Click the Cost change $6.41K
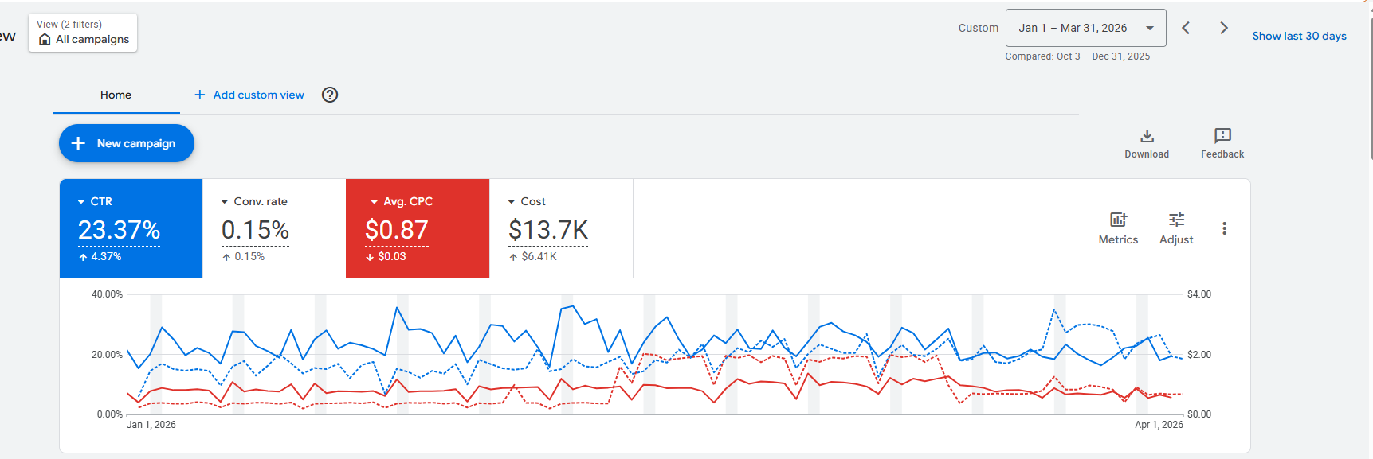This screenshot has height=459, width=1373. point(539,257)
